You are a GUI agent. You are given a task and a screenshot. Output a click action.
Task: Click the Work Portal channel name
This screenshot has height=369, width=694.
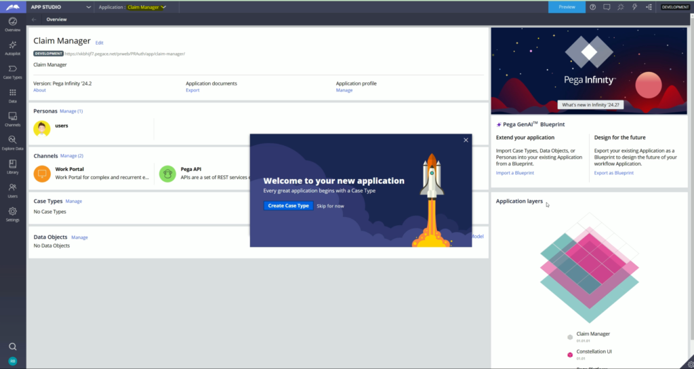click(x=70, y=169)
